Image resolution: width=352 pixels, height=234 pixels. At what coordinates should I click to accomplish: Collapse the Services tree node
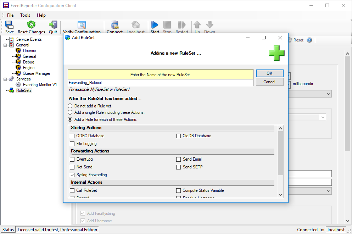[5, 79]
